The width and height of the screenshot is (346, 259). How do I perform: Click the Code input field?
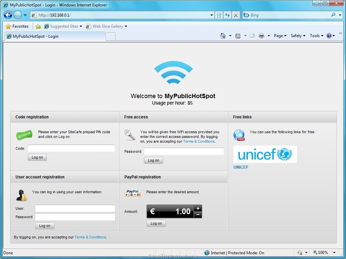tap(71, 148)
